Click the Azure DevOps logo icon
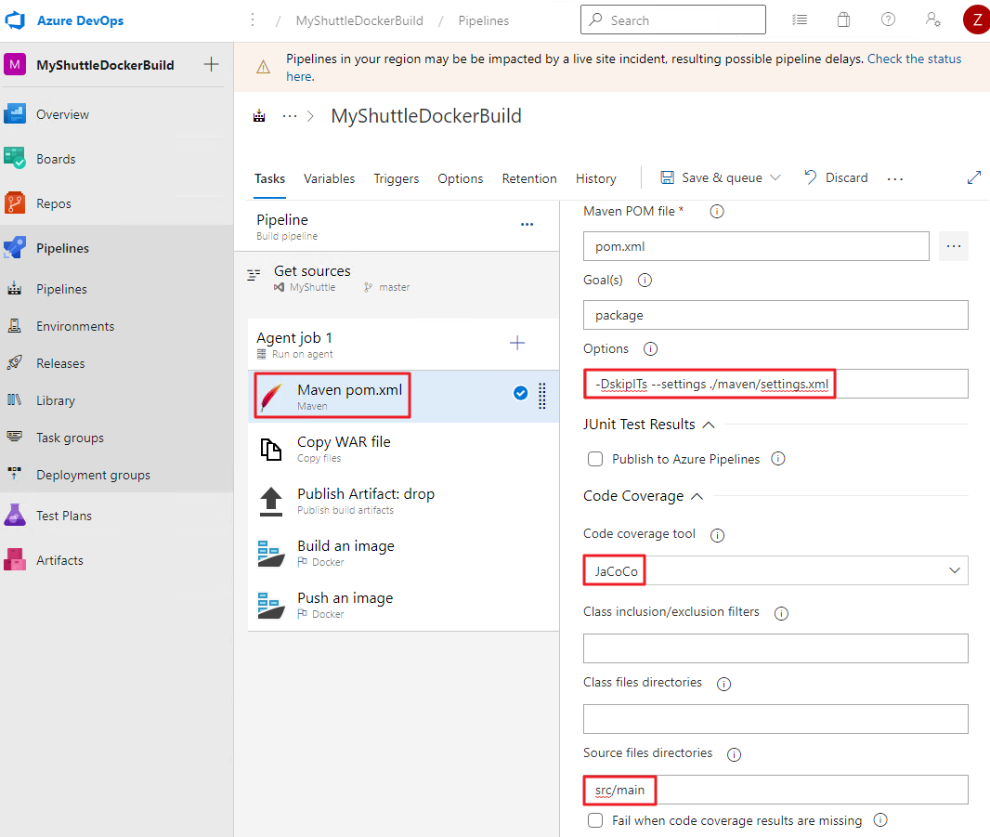This screenshot has height=837, width=990. coord(15,20)
